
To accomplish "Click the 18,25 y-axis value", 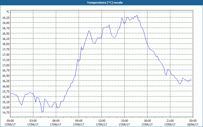I will (6, 39).
